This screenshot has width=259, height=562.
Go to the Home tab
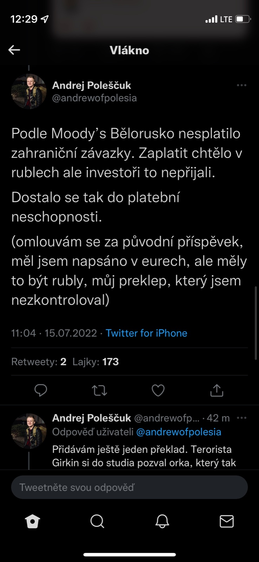click(x=33, y=522)
